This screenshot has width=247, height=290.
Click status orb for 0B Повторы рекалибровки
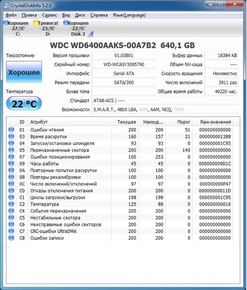coord(11,177)
